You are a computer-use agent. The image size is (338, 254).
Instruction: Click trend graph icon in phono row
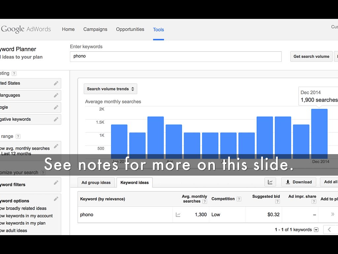pos(178,215)
